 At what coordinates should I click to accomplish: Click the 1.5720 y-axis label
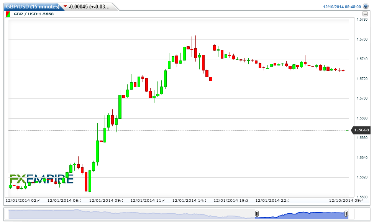(362, 78)
